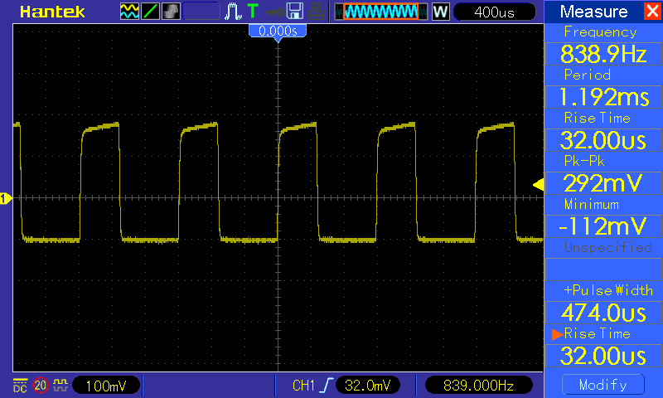The height and width of the screenshot is (398, 663).
Task: Click the 0.000s trigger position marker
Action: (278, 31)
